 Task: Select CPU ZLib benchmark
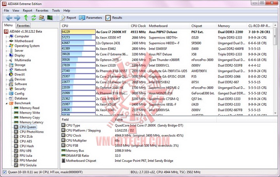click(x=26, y=137)
